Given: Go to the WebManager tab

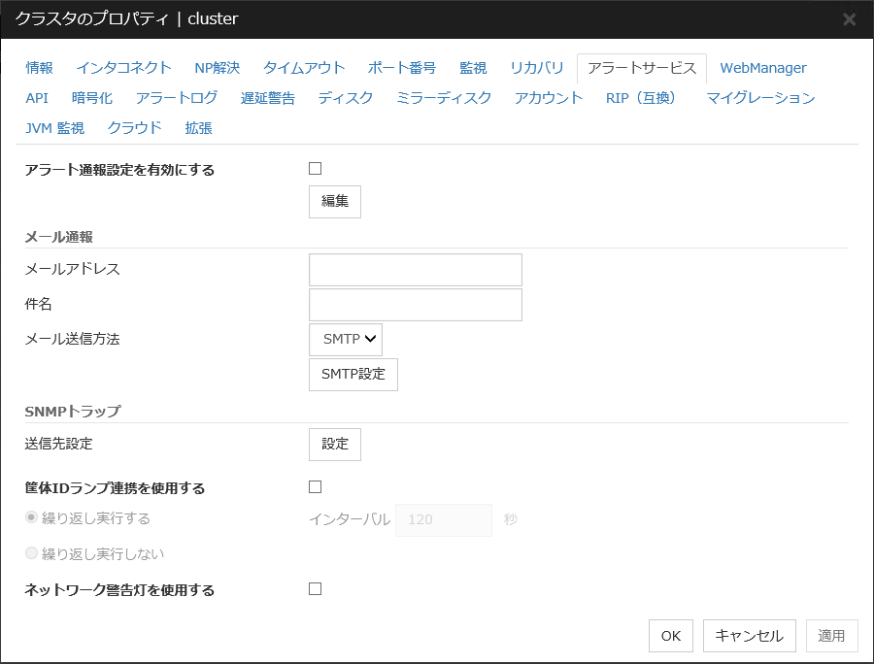Looking at the screenshot, I should coord(762,68).
